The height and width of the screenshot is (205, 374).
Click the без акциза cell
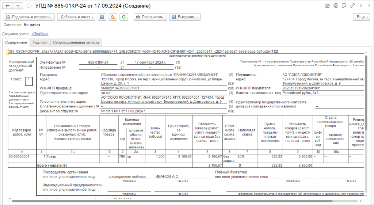pos(229,159)
